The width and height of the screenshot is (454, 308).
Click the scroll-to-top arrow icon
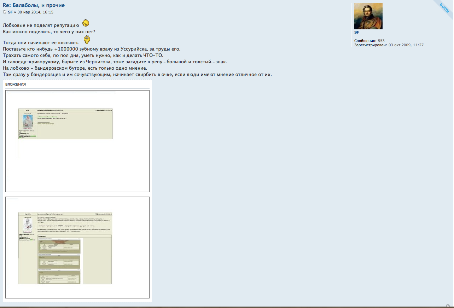pyautogui.click(x=448, y=306)
